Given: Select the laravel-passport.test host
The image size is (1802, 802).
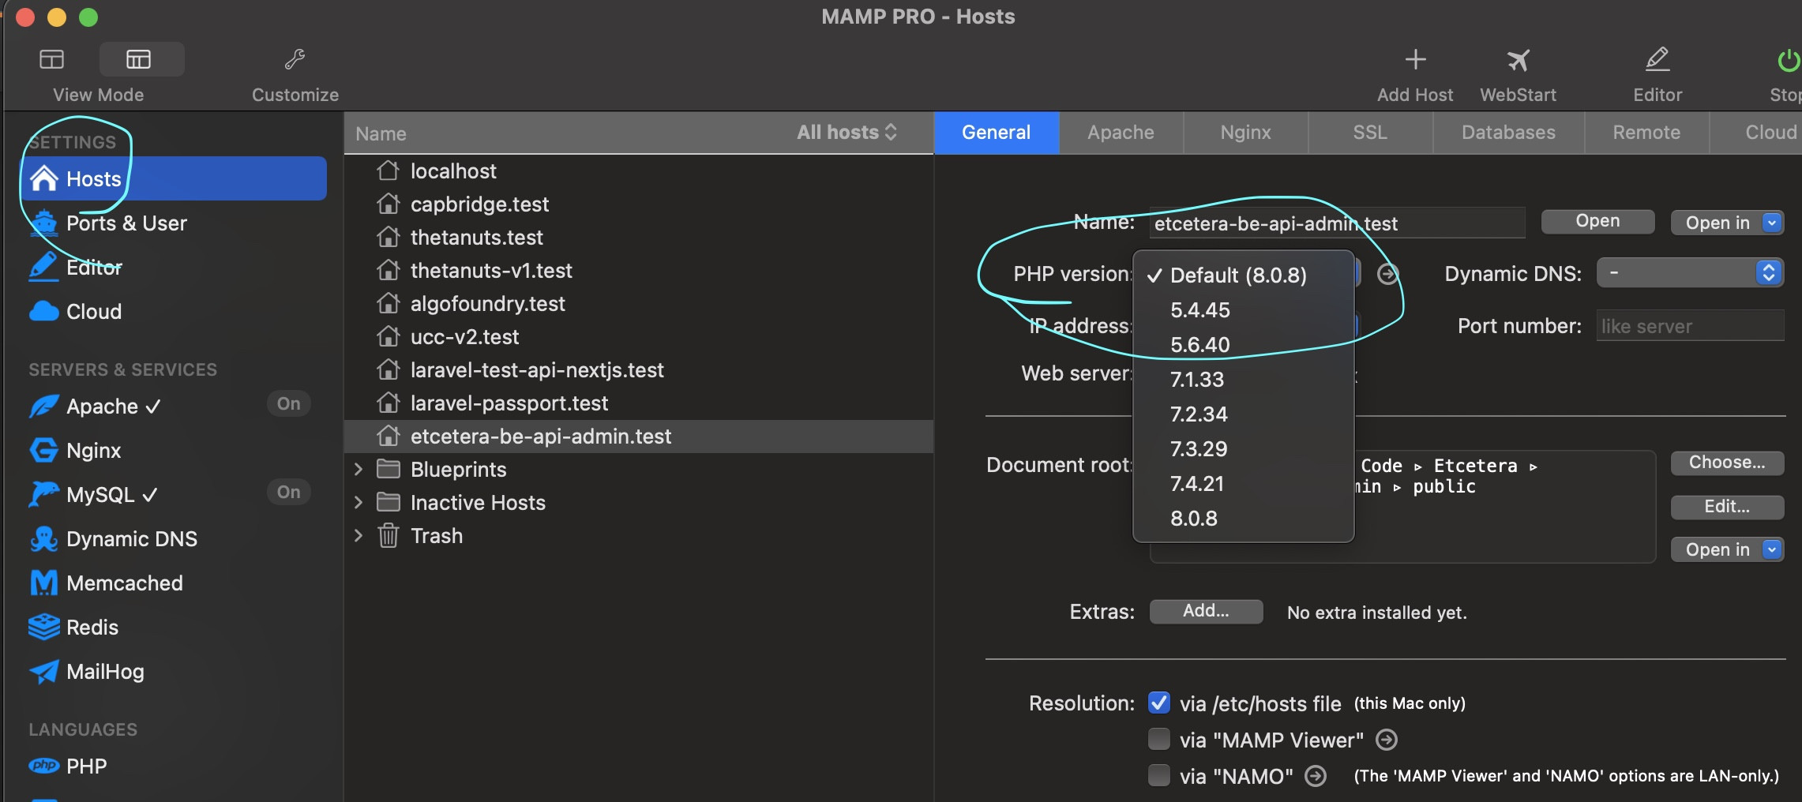Looking at the screenshot, I should [509, 403].
